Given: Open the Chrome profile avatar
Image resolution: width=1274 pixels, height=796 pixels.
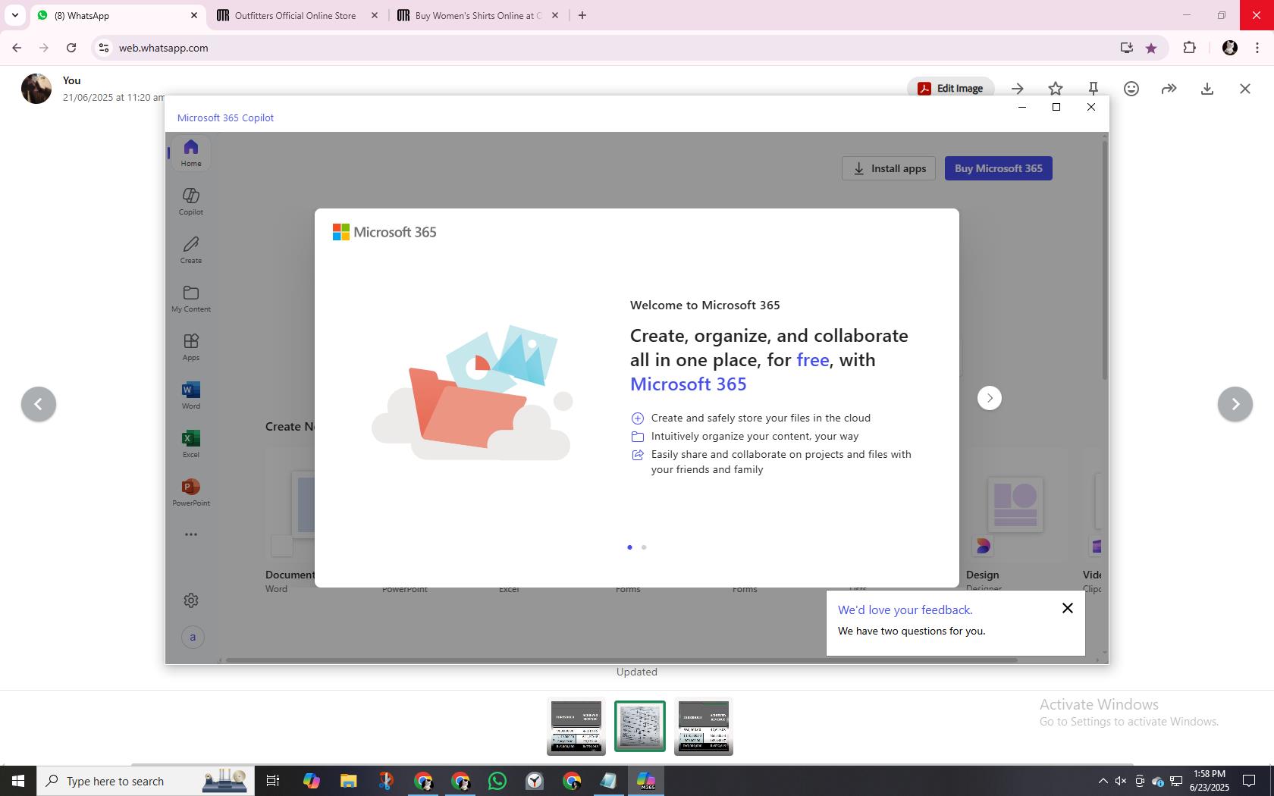Looking at the screenshot, I should (1230, 48).
